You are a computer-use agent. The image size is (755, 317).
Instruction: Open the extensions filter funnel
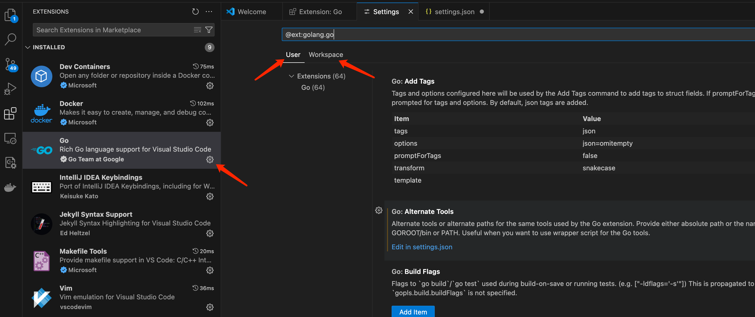209,30
